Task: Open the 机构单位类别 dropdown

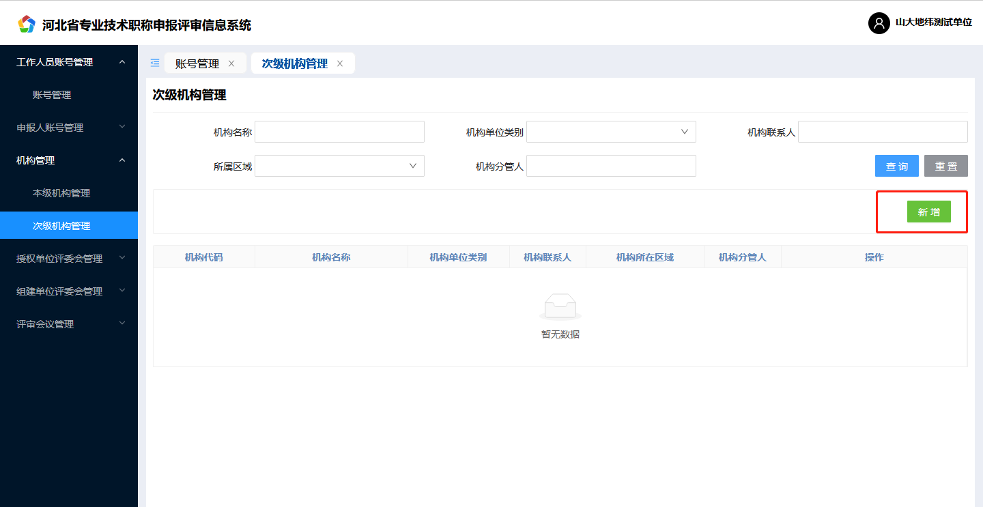Action: click(611, 131)
